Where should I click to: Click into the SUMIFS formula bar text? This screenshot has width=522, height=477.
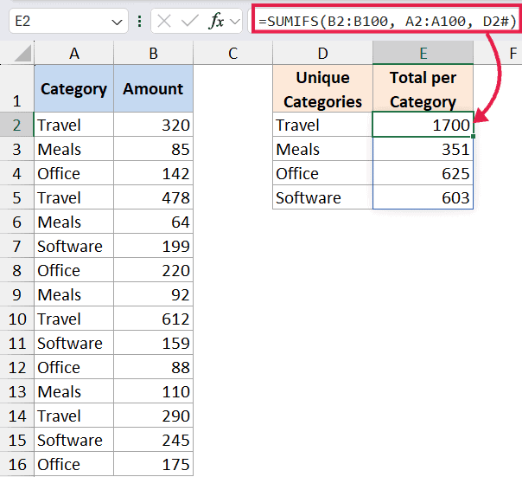[387, 22]
